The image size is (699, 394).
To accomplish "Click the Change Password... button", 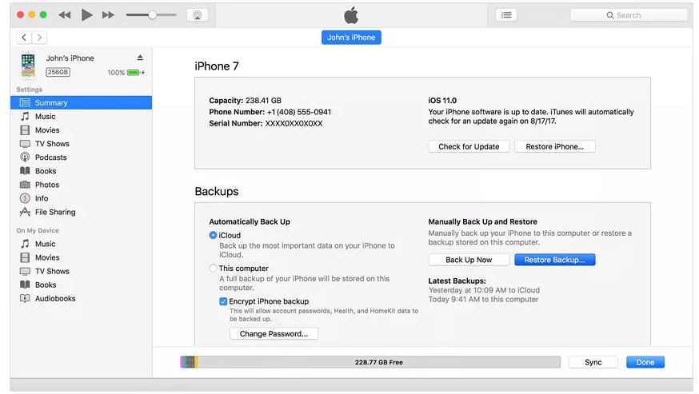I will coord(274,334).
